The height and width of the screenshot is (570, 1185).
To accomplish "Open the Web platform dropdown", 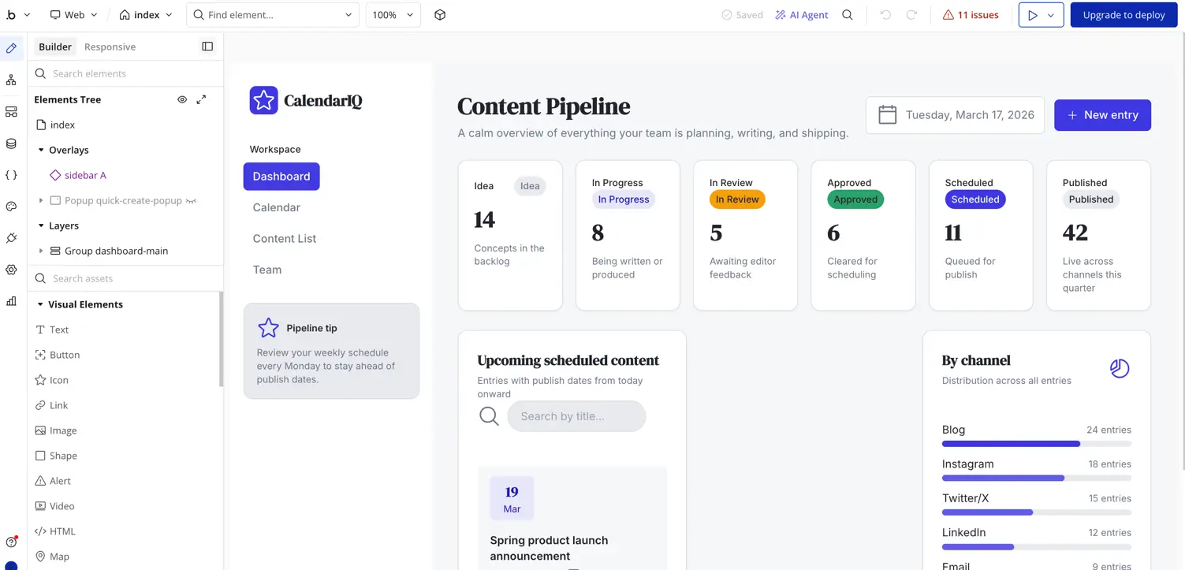I will (73, 15).
